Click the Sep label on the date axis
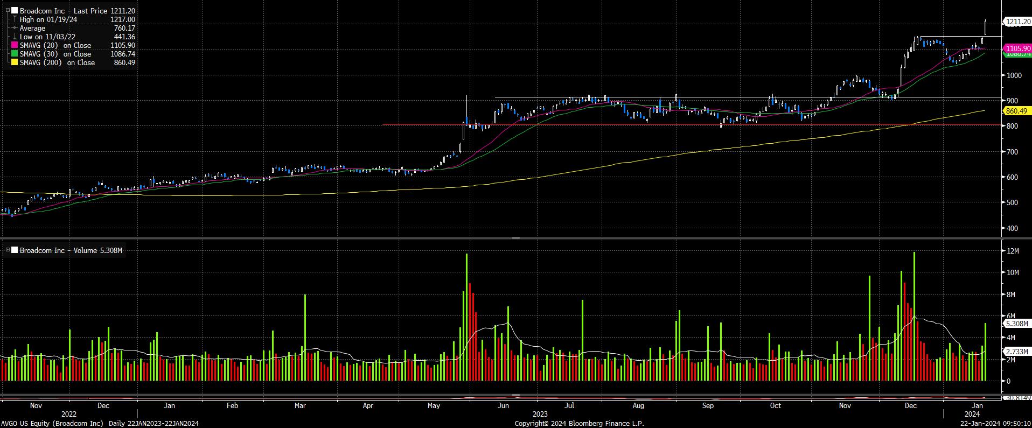 [x=708, y=405]
